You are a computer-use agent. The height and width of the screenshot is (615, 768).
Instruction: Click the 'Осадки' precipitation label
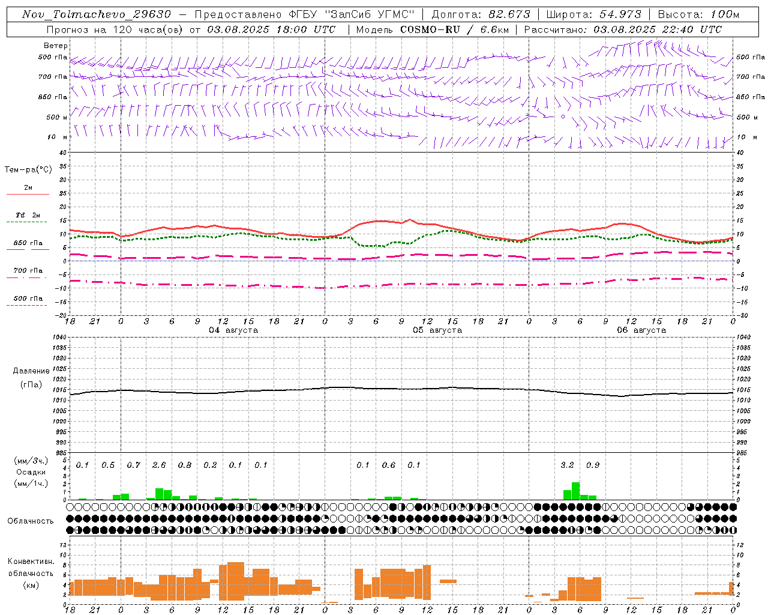tap(31, 472)
